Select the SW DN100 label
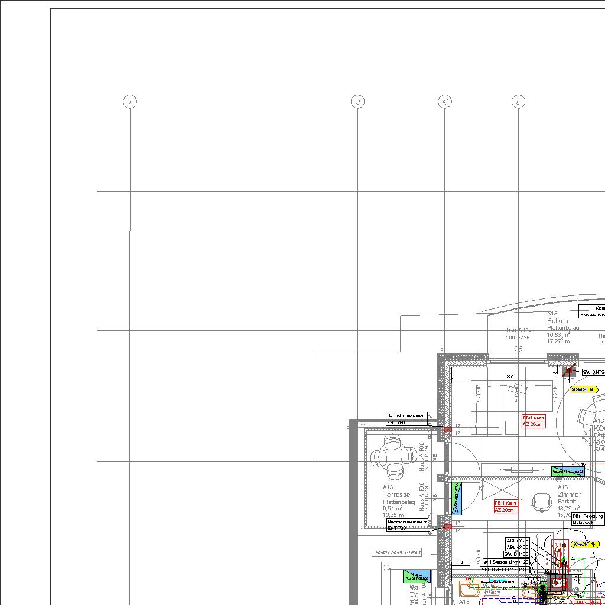Screen dimensions: 605x605 pos(516,554)
